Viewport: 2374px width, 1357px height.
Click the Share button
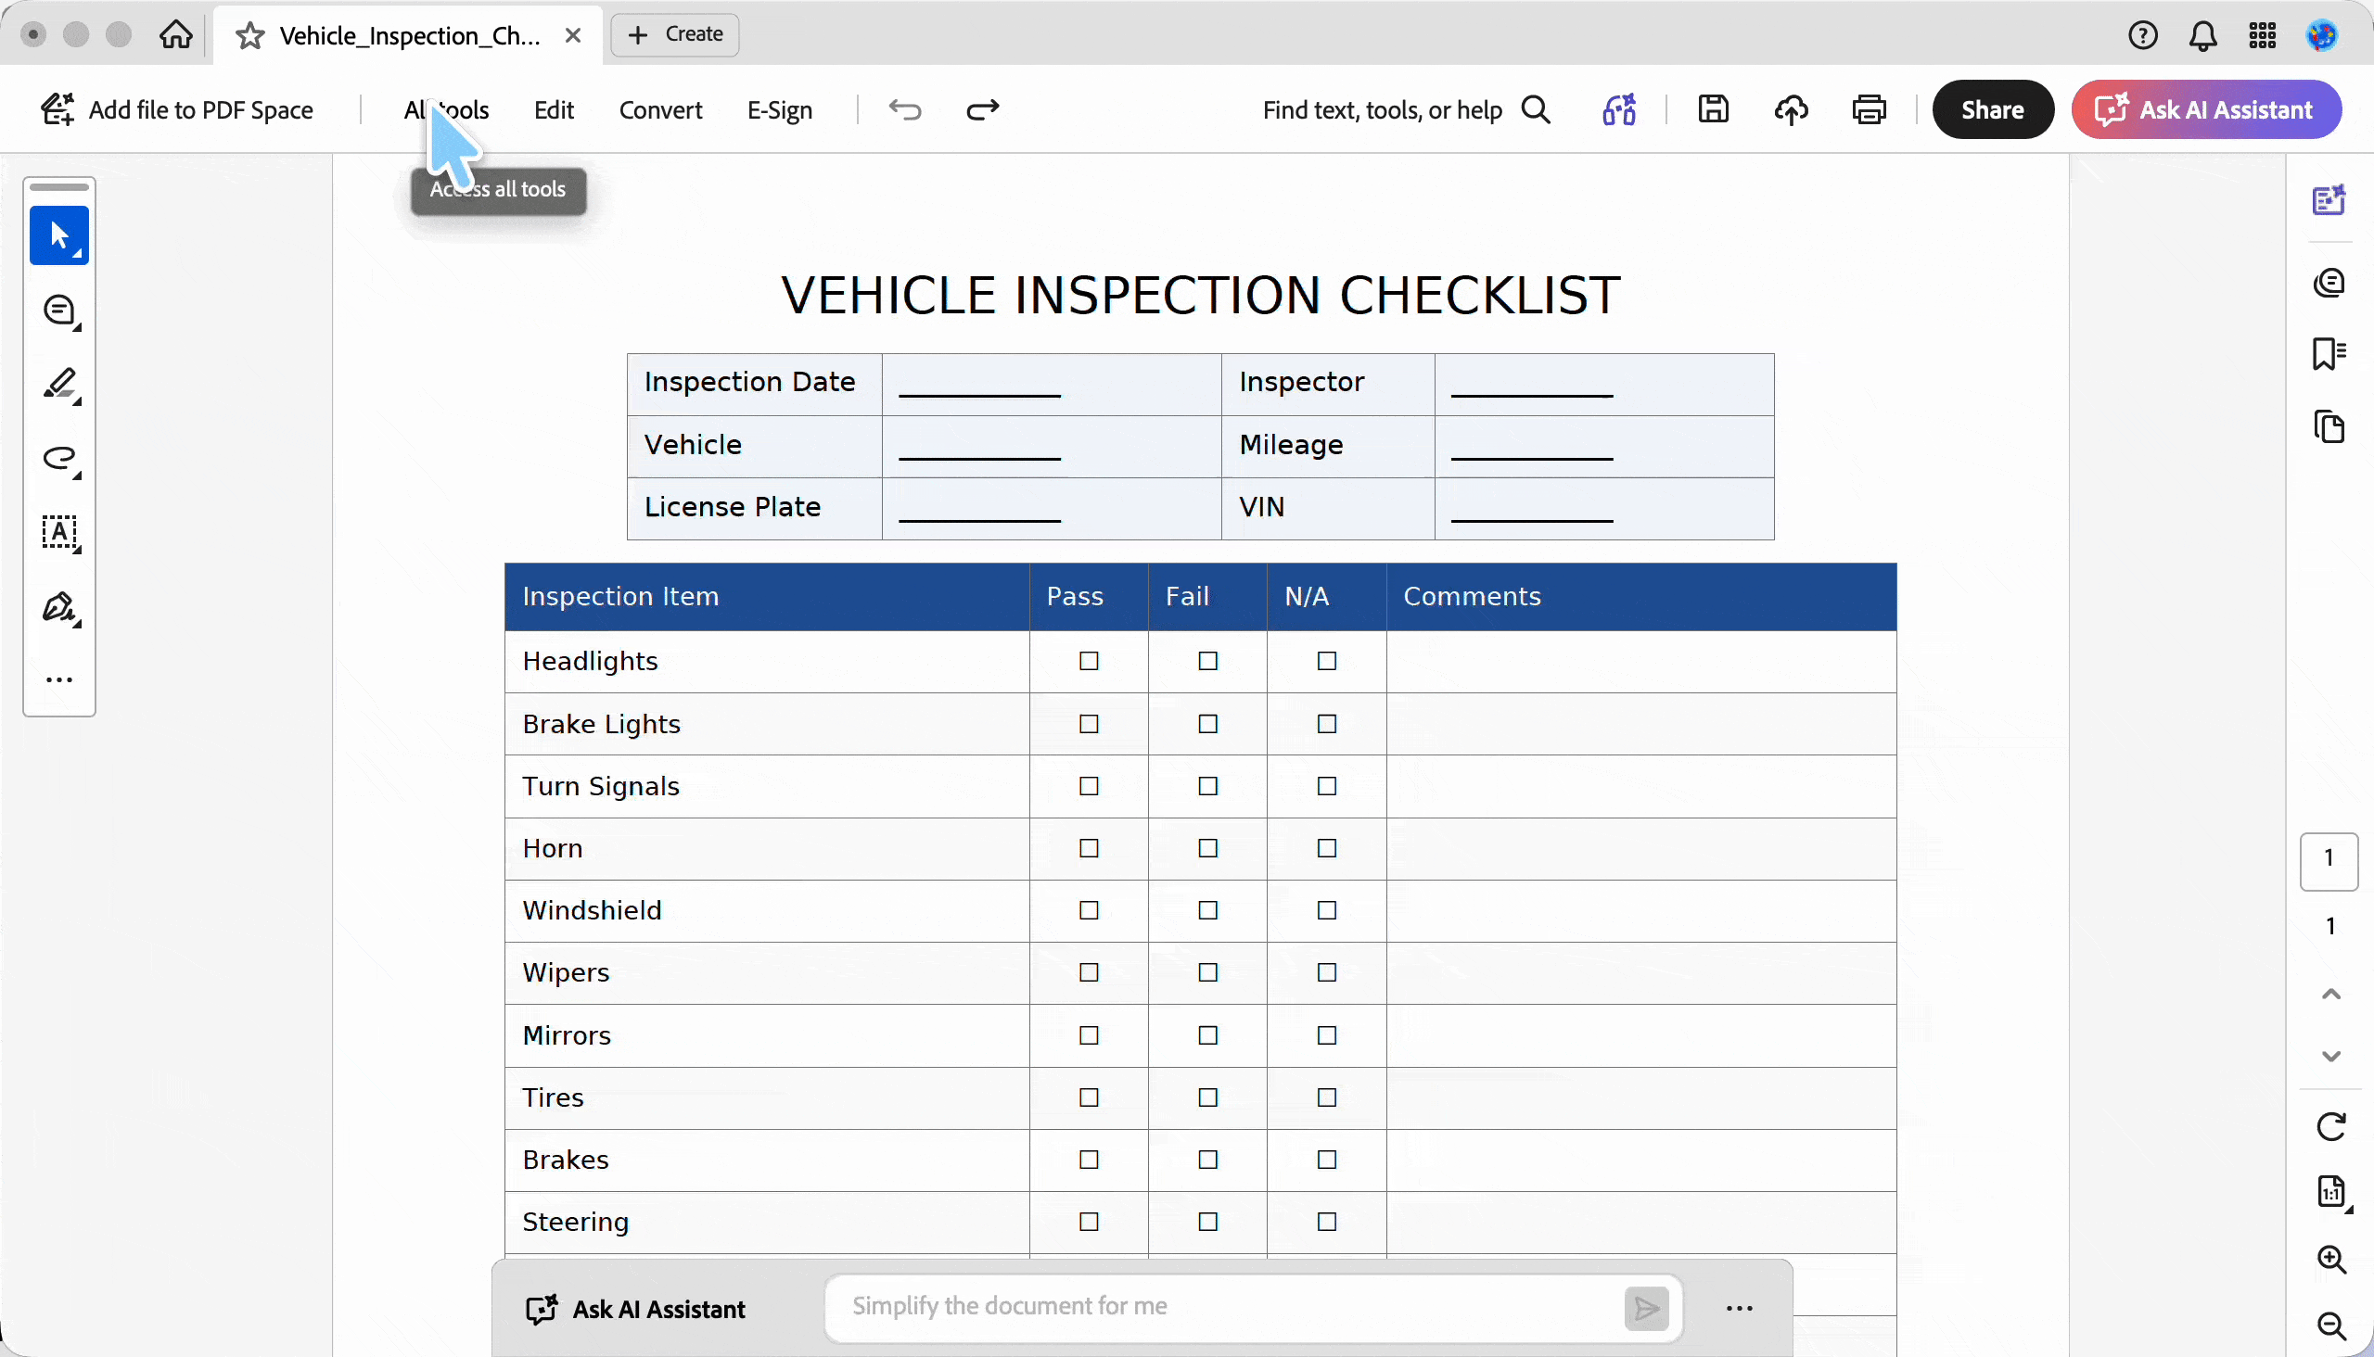click(x=1993, y=110)
